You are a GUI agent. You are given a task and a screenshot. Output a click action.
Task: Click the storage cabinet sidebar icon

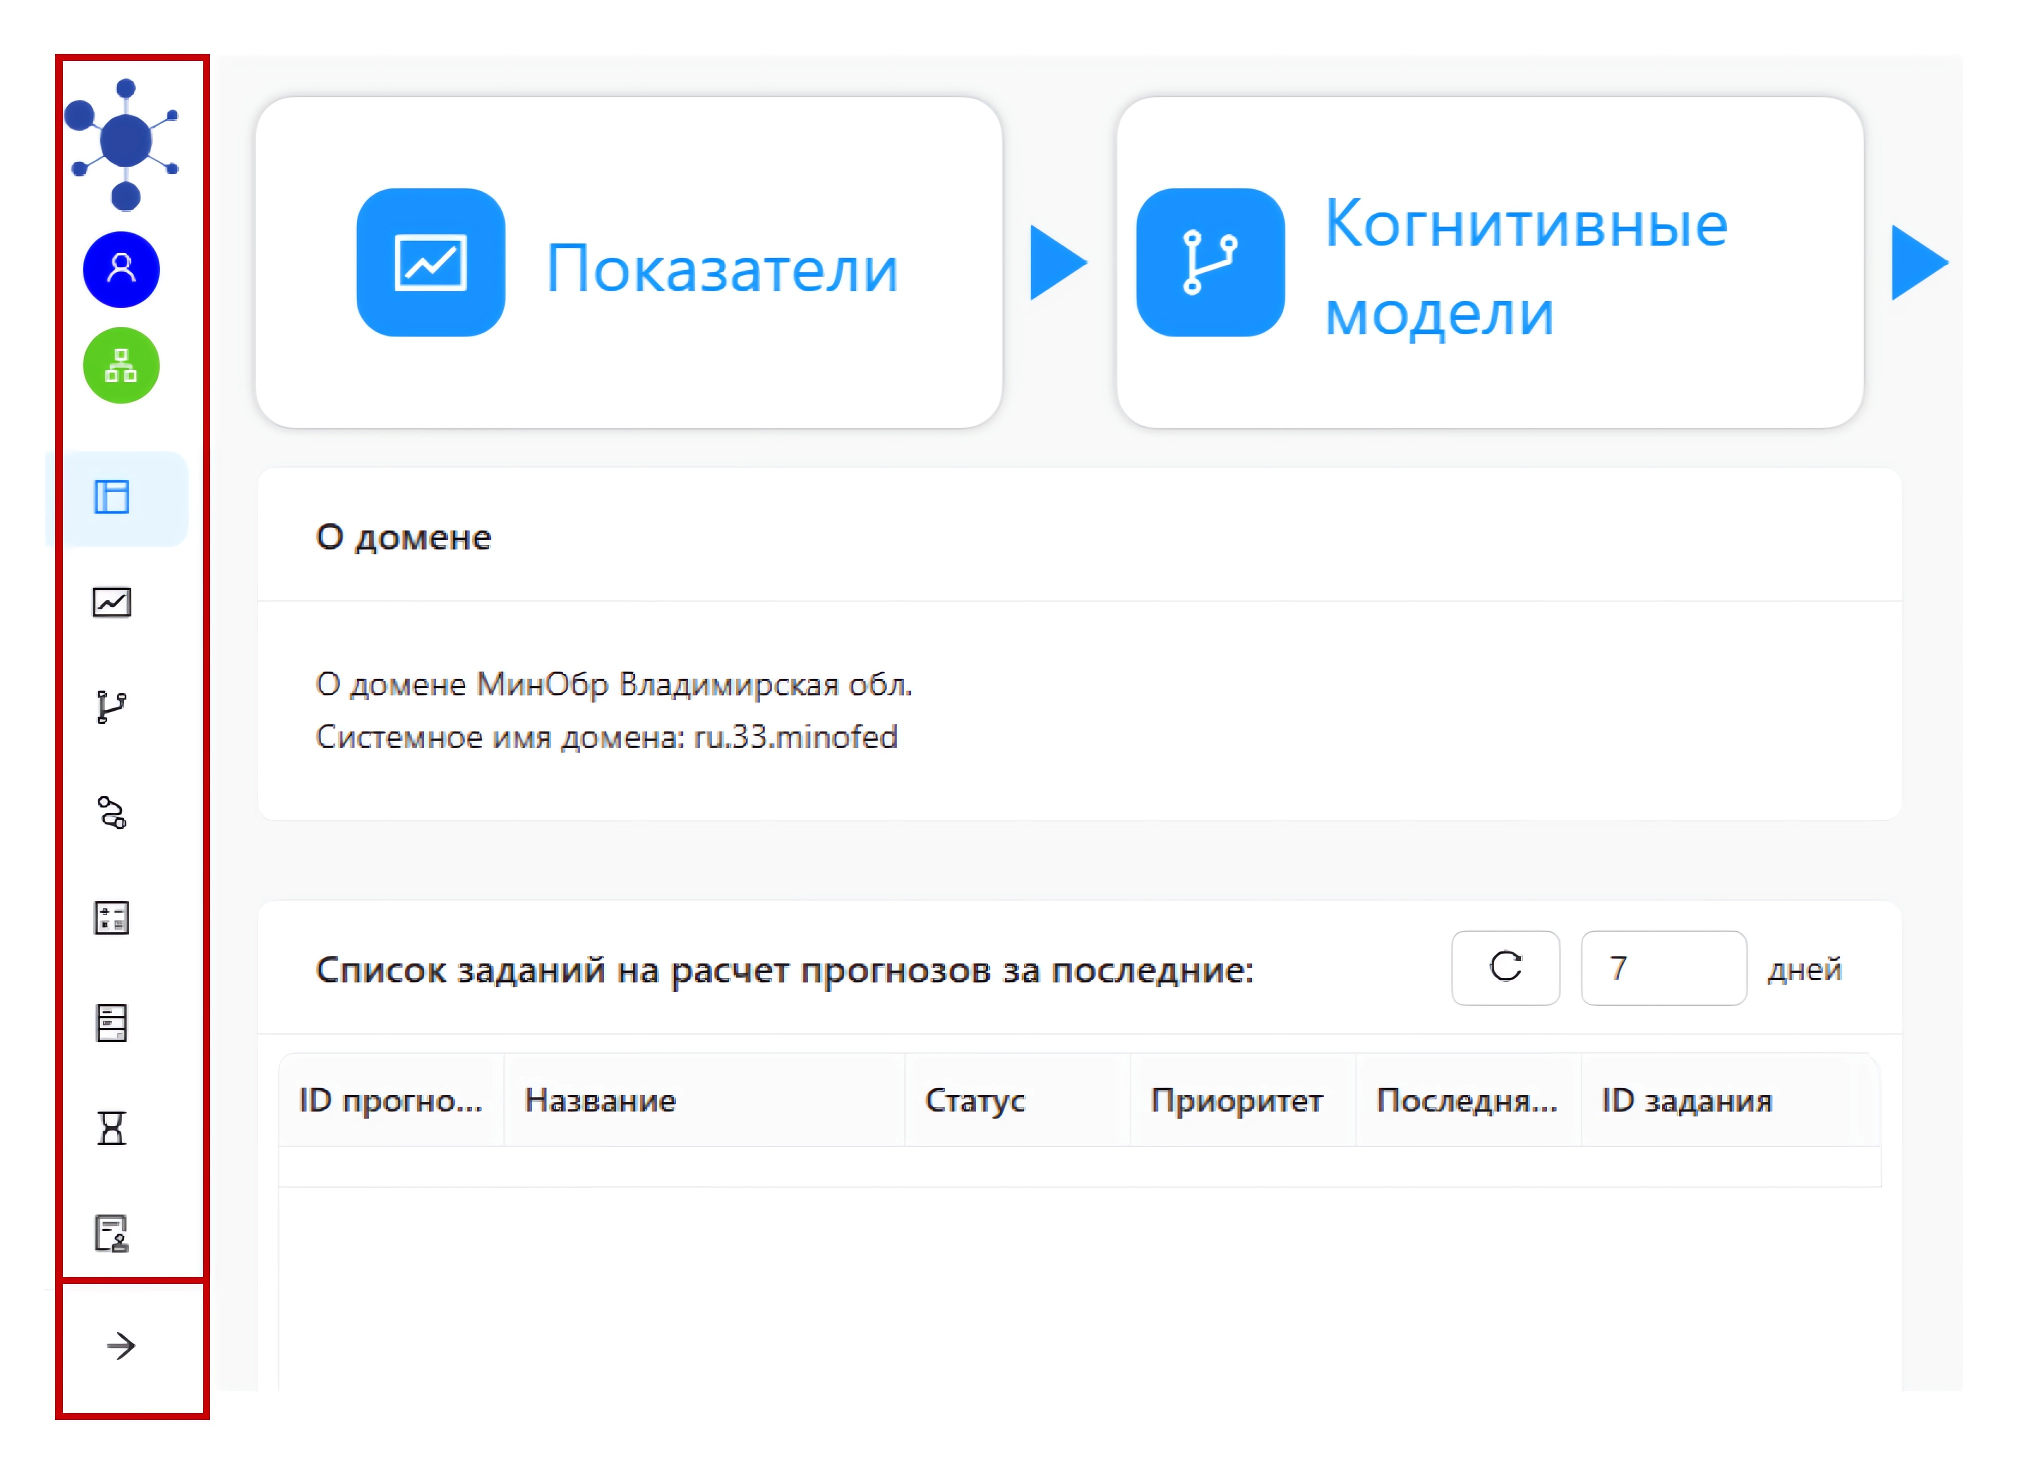[x=112, y=1023]
